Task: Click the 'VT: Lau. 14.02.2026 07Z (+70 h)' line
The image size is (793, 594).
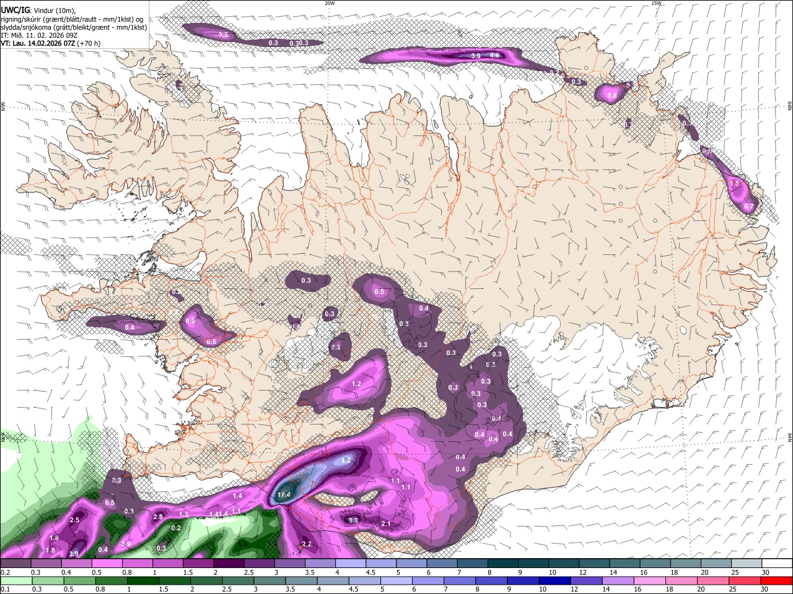Action: [x=51, y=44]
